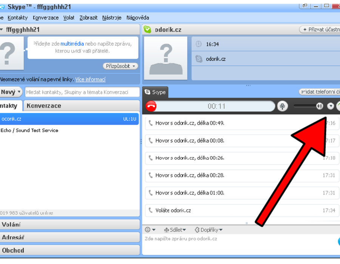Screen dimensions: 340x264
Task: Select the Skype call tab
Action: 155,92
